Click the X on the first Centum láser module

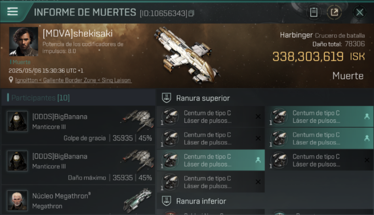[258, 116]
